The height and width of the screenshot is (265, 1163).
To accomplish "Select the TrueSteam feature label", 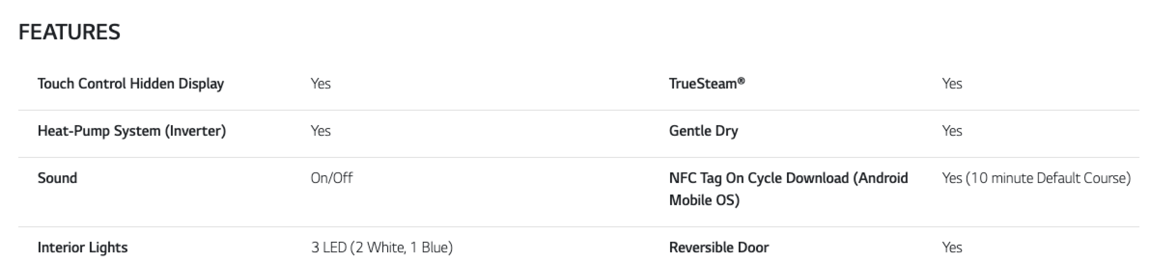I will click(x=702, y=84).
